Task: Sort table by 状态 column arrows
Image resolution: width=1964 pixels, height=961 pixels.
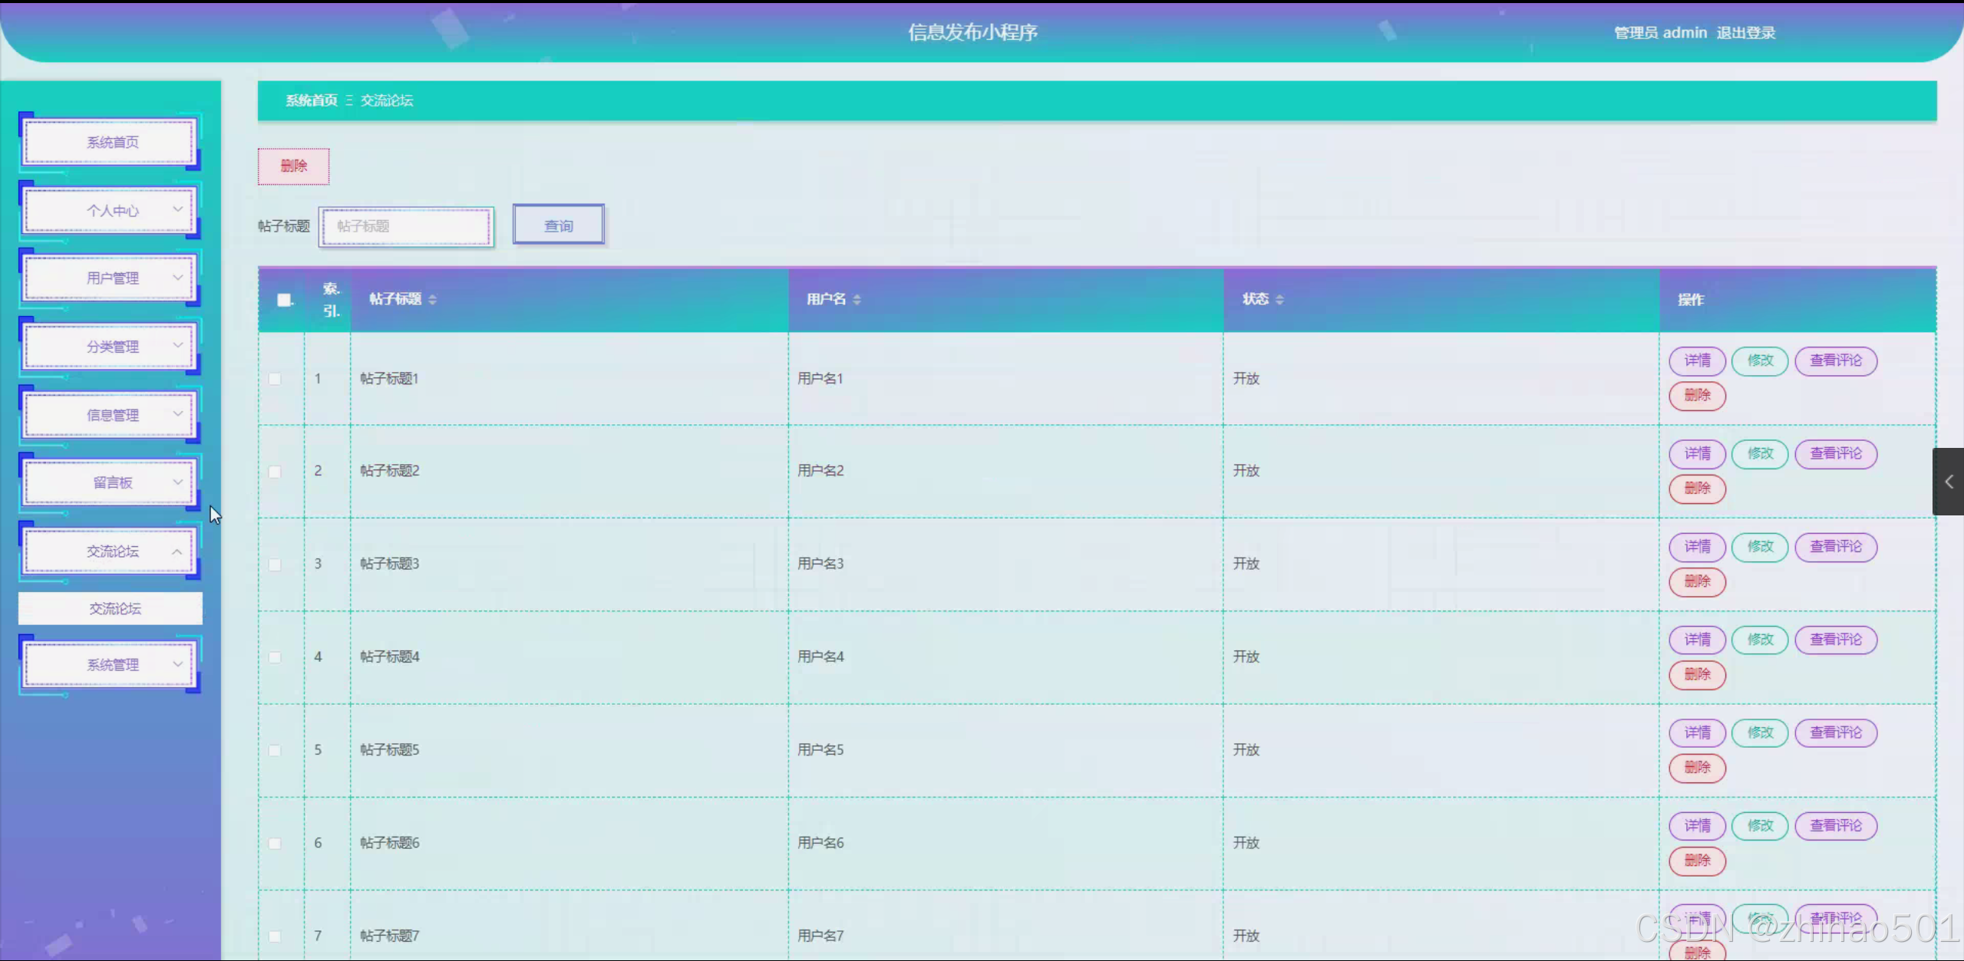Action: coord(1279,299)
